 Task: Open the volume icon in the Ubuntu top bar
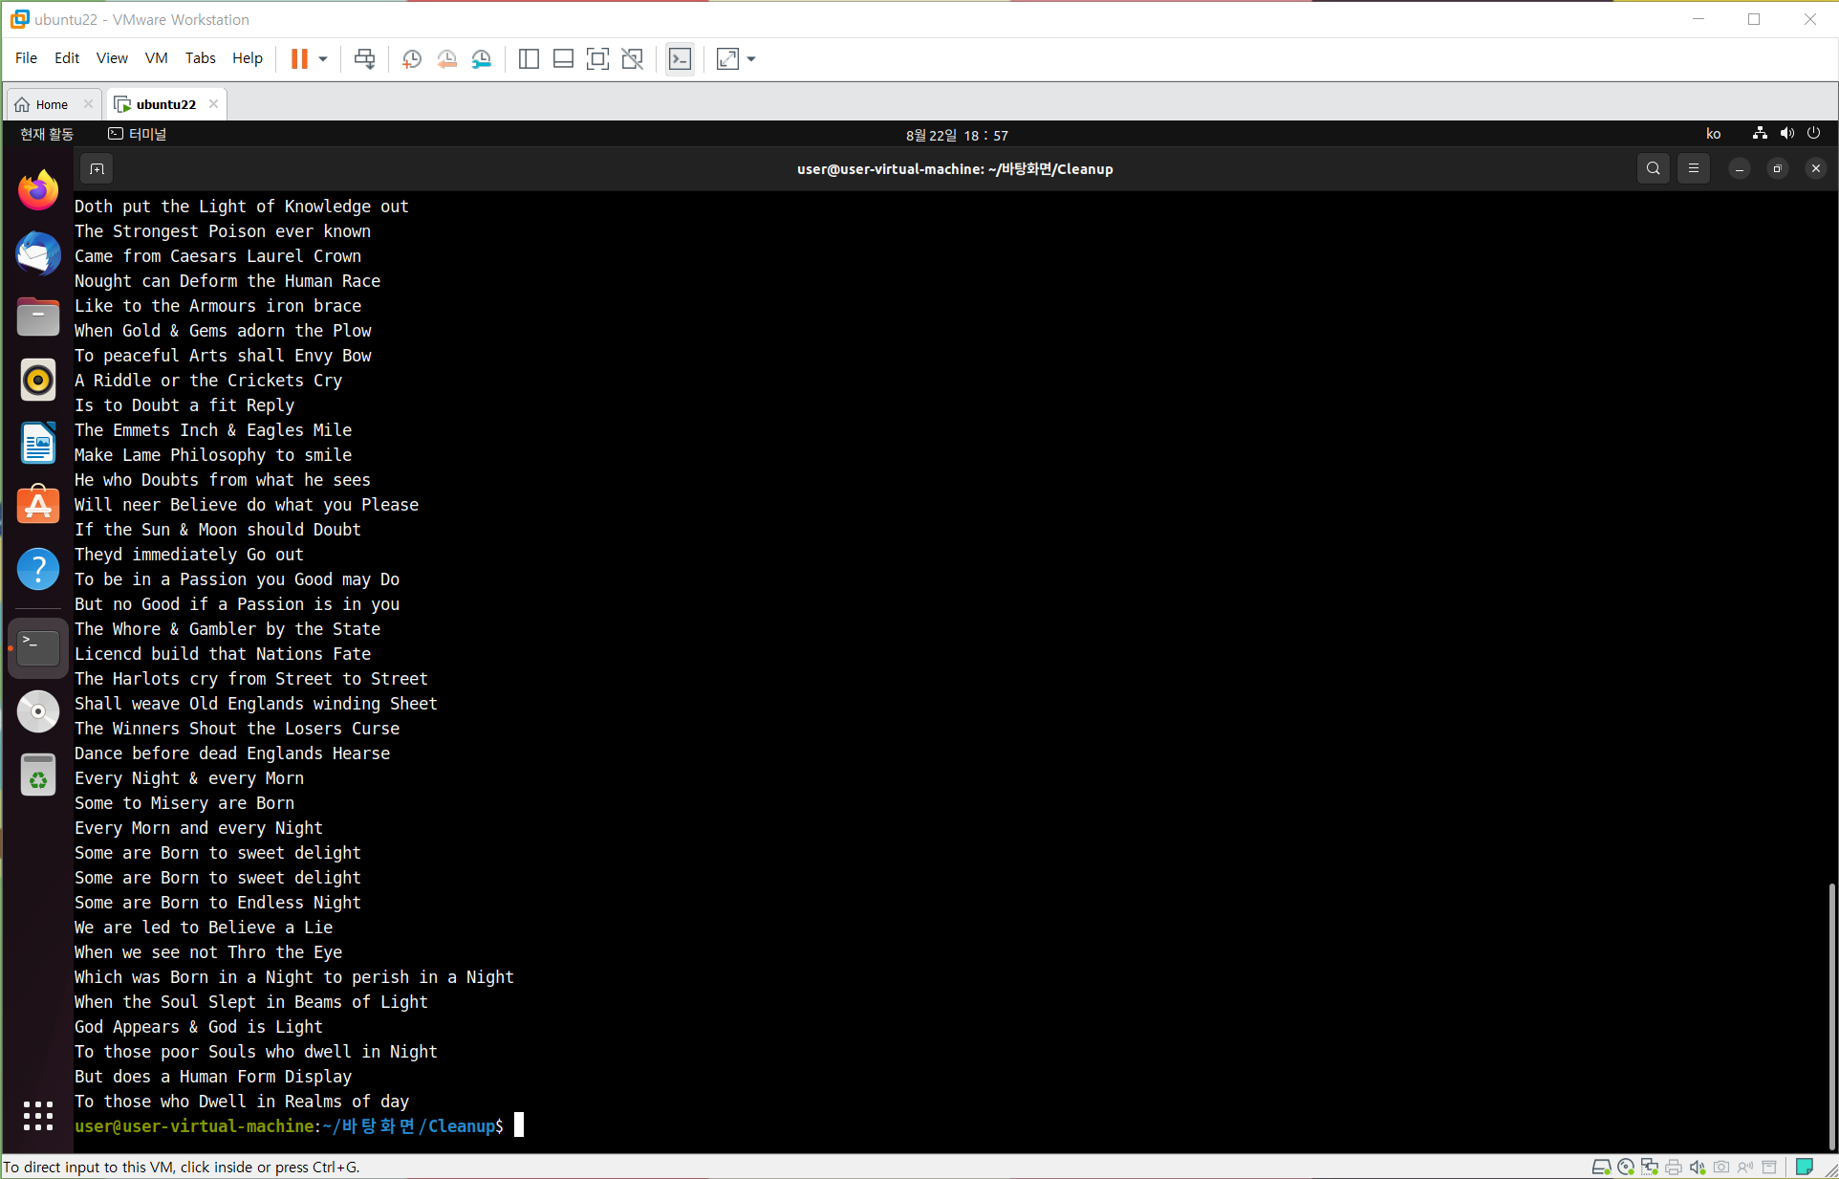point(1786,134)
